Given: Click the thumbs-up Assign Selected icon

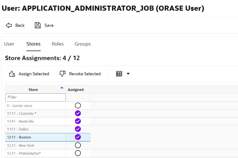Looking at the screenshot, I should (x=12, y=74).
